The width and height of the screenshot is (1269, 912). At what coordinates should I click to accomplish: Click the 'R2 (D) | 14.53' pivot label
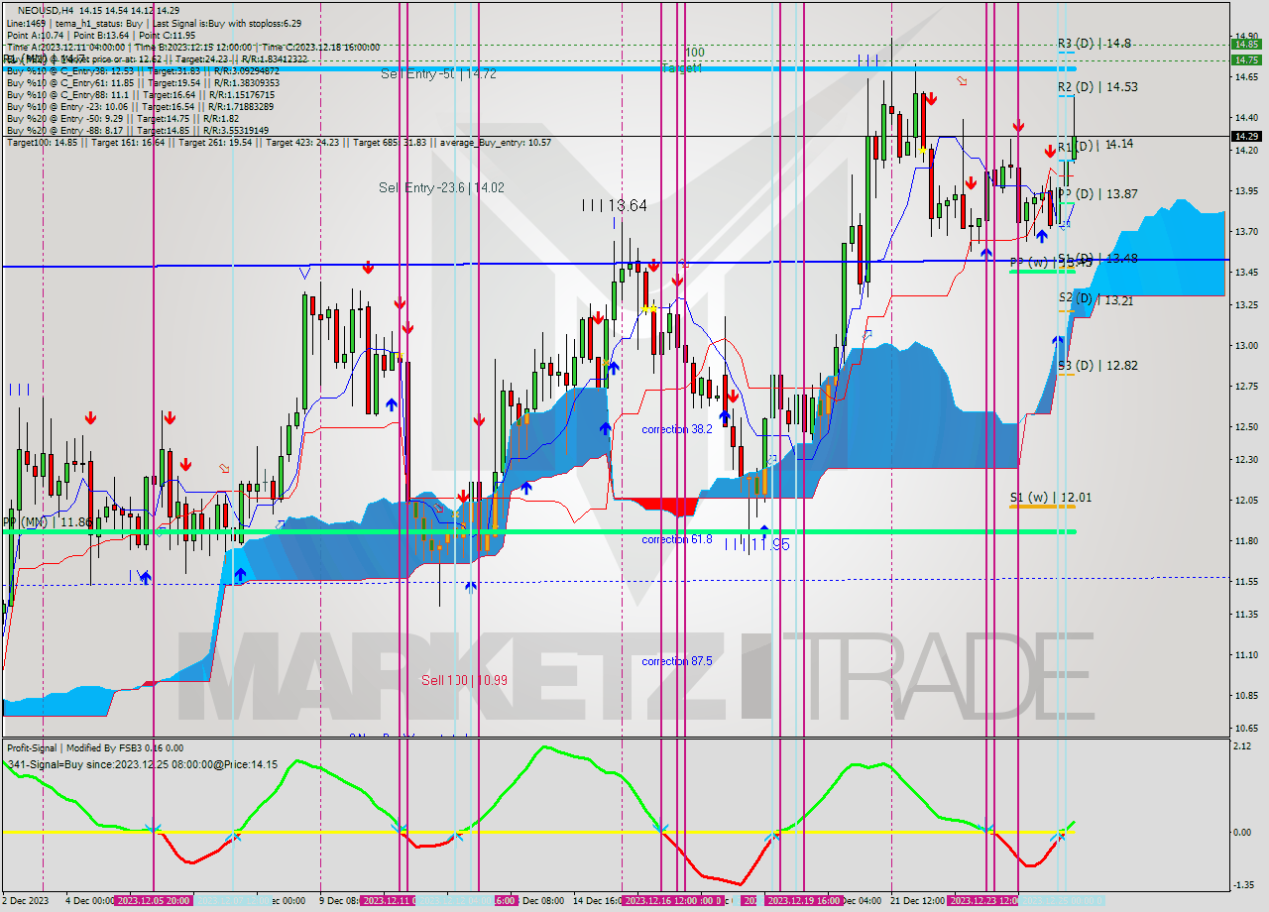coord(1097,87)
